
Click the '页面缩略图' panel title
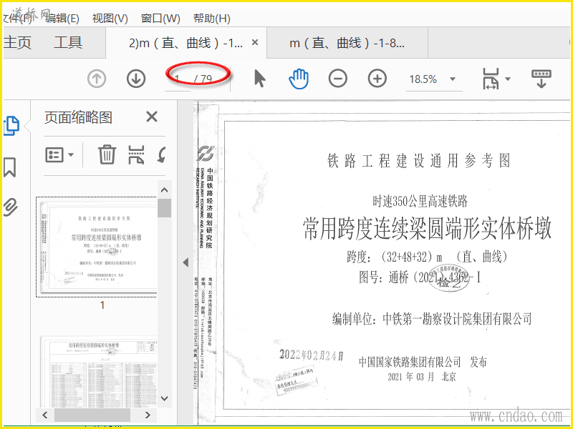[x=78, y=118]
